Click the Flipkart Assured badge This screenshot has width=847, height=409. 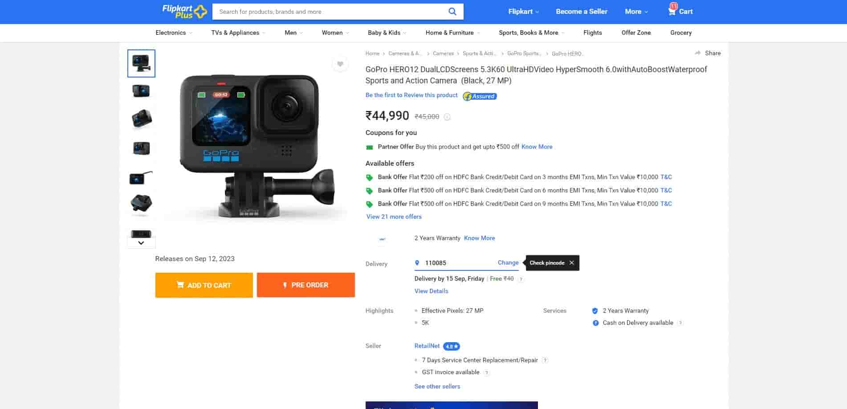[480, 96]
